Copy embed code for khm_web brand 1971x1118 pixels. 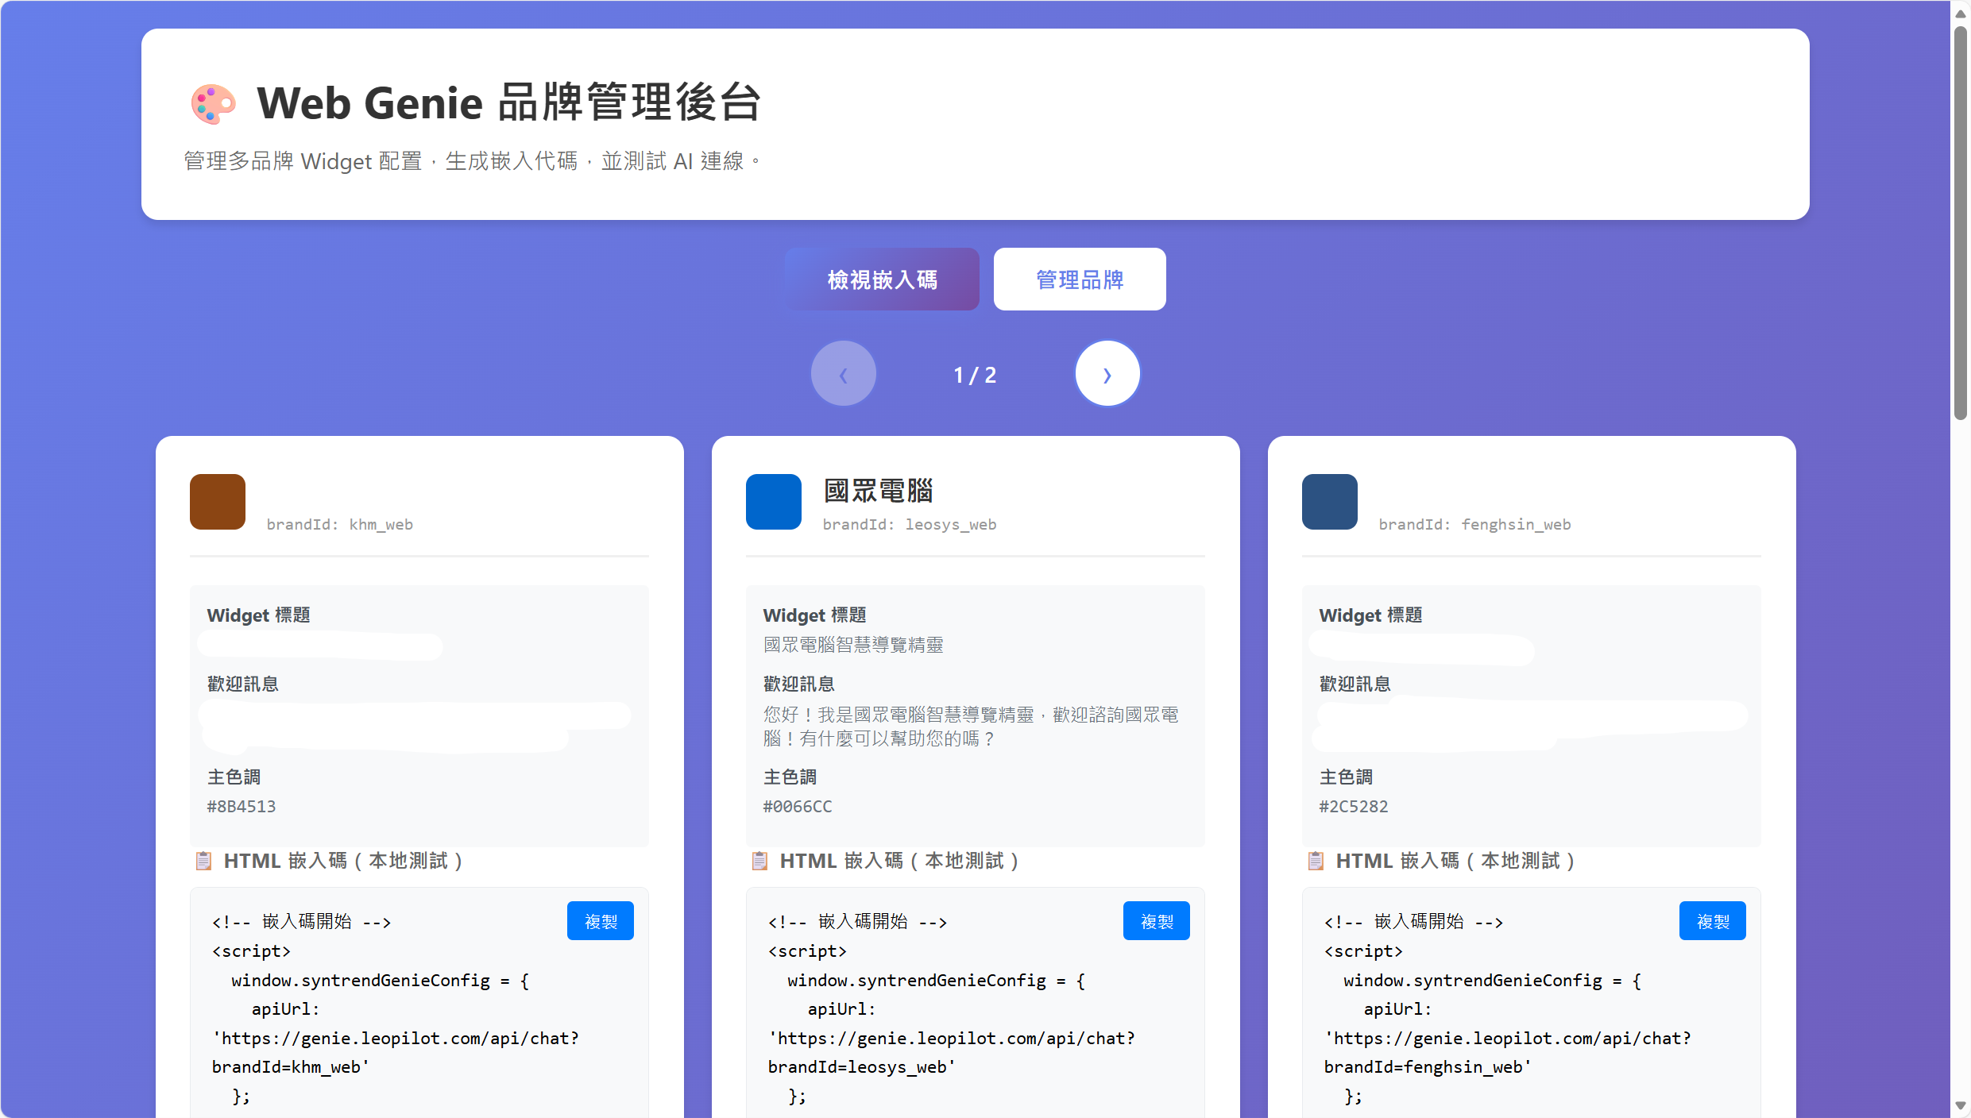[600, 920]
